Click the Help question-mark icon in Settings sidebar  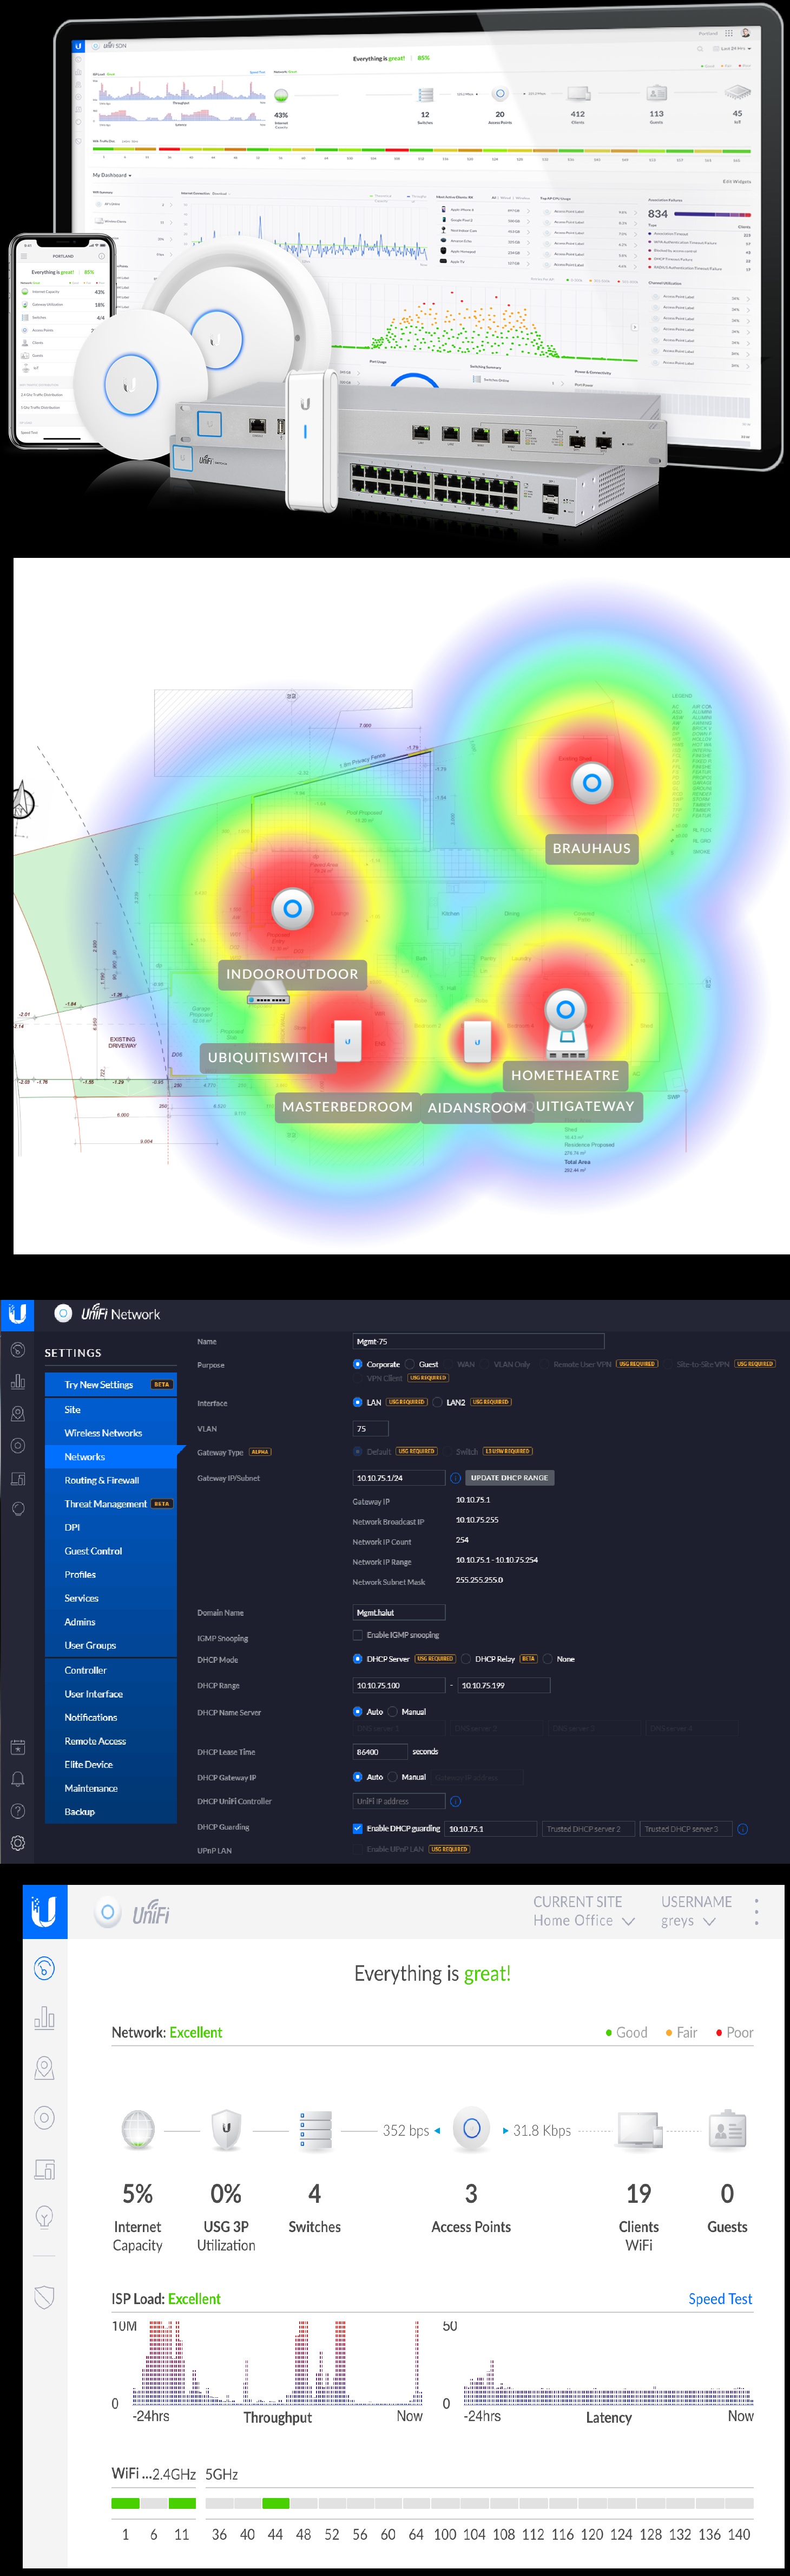[18, 1811]
